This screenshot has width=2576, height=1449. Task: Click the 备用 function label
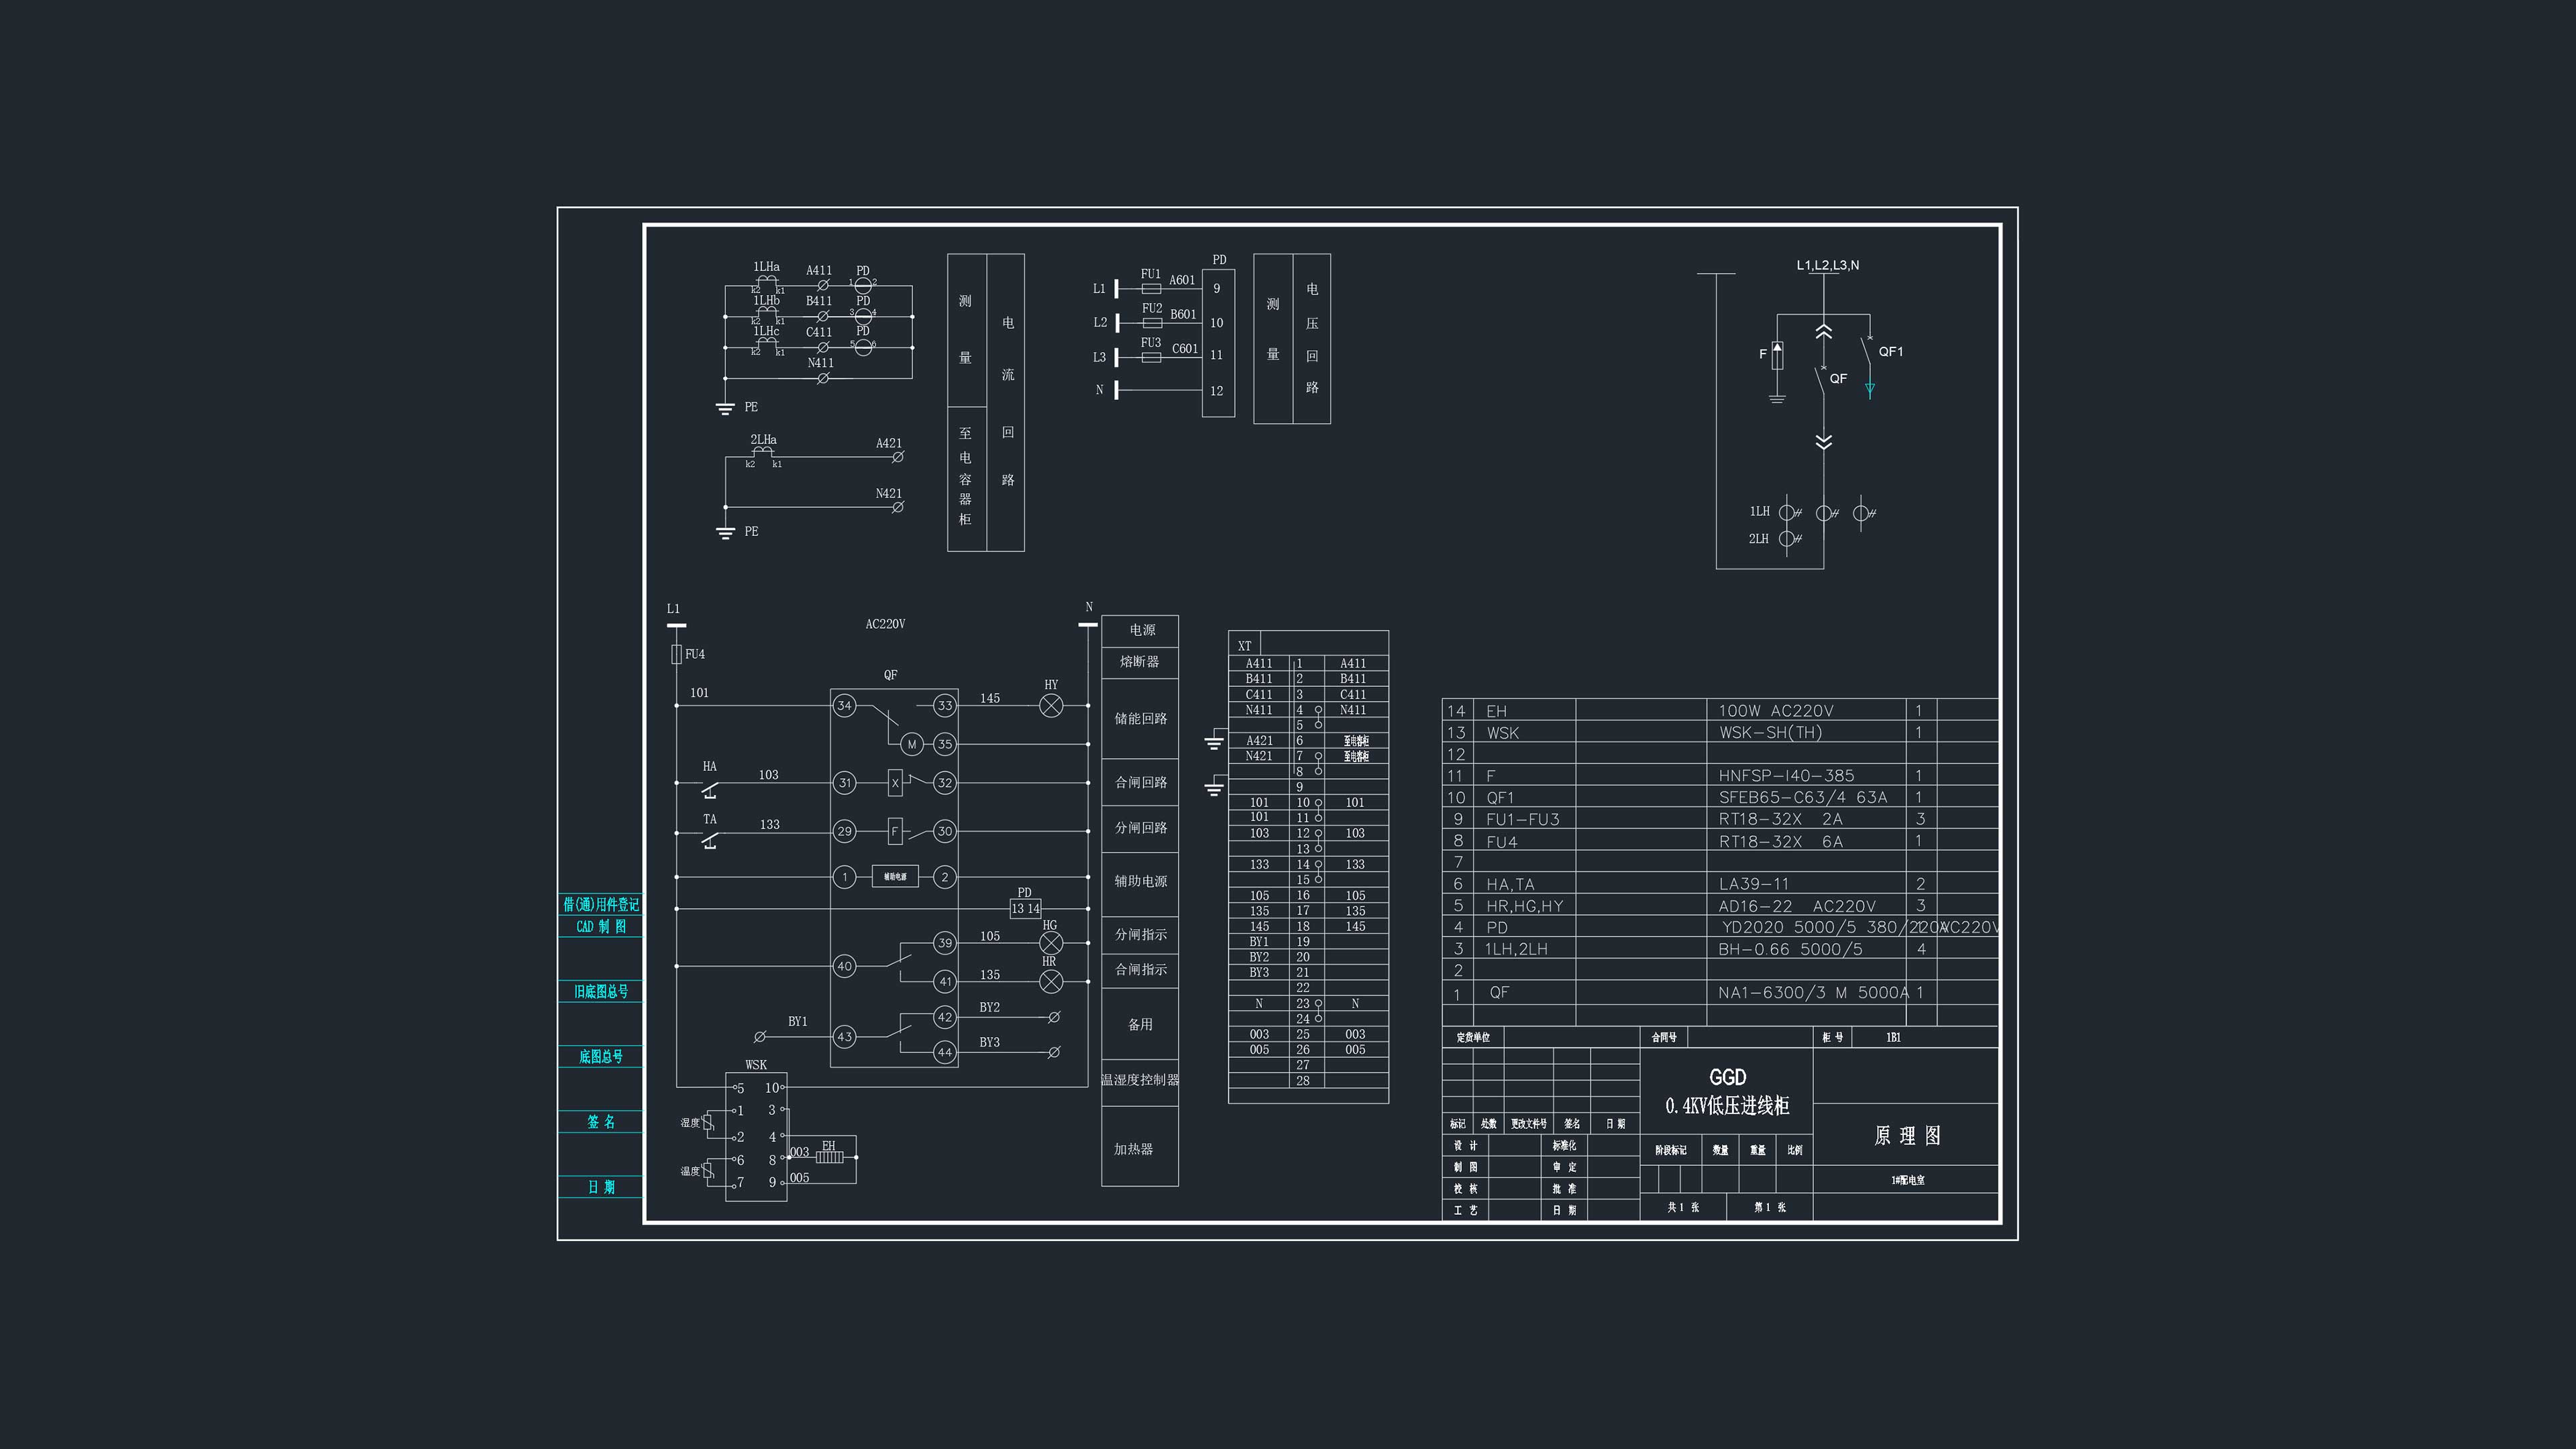point(1140,1024)
